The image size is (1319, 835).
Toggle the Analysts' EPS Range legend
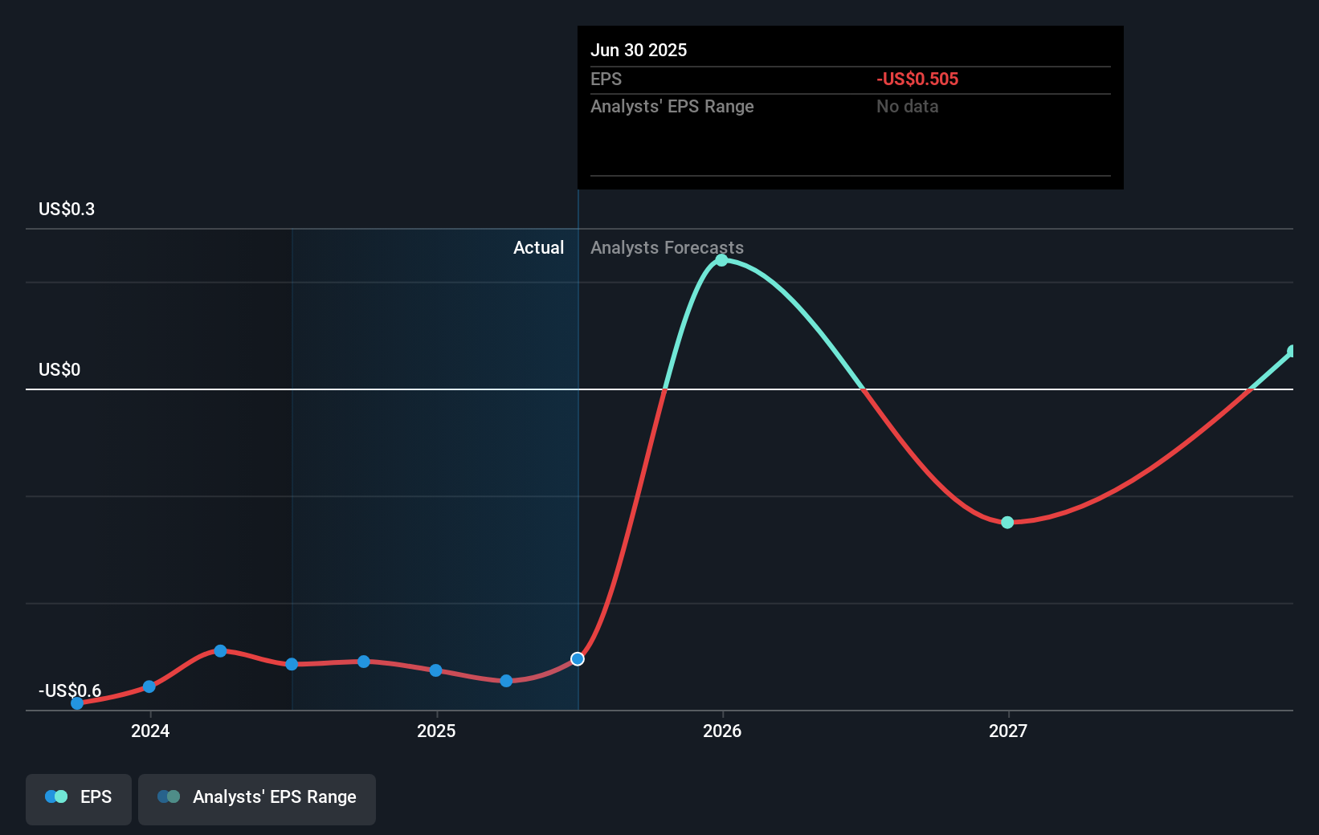pyautogui.click(x=257, y=799)
